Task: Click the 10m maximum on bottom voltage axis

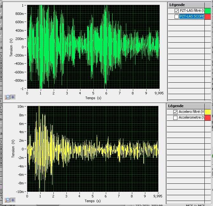Action: click(x=21, y=106)
